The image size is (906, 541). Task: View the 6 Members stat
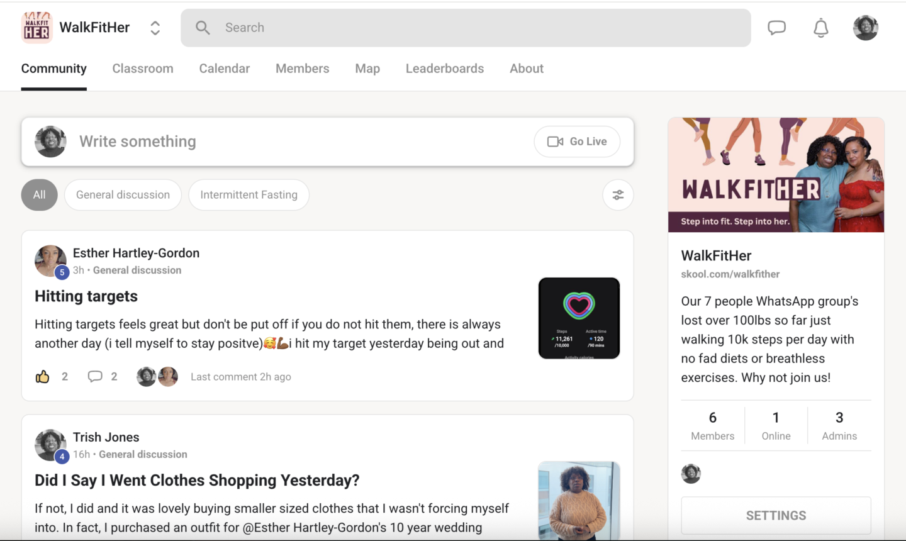coord(713,426)
